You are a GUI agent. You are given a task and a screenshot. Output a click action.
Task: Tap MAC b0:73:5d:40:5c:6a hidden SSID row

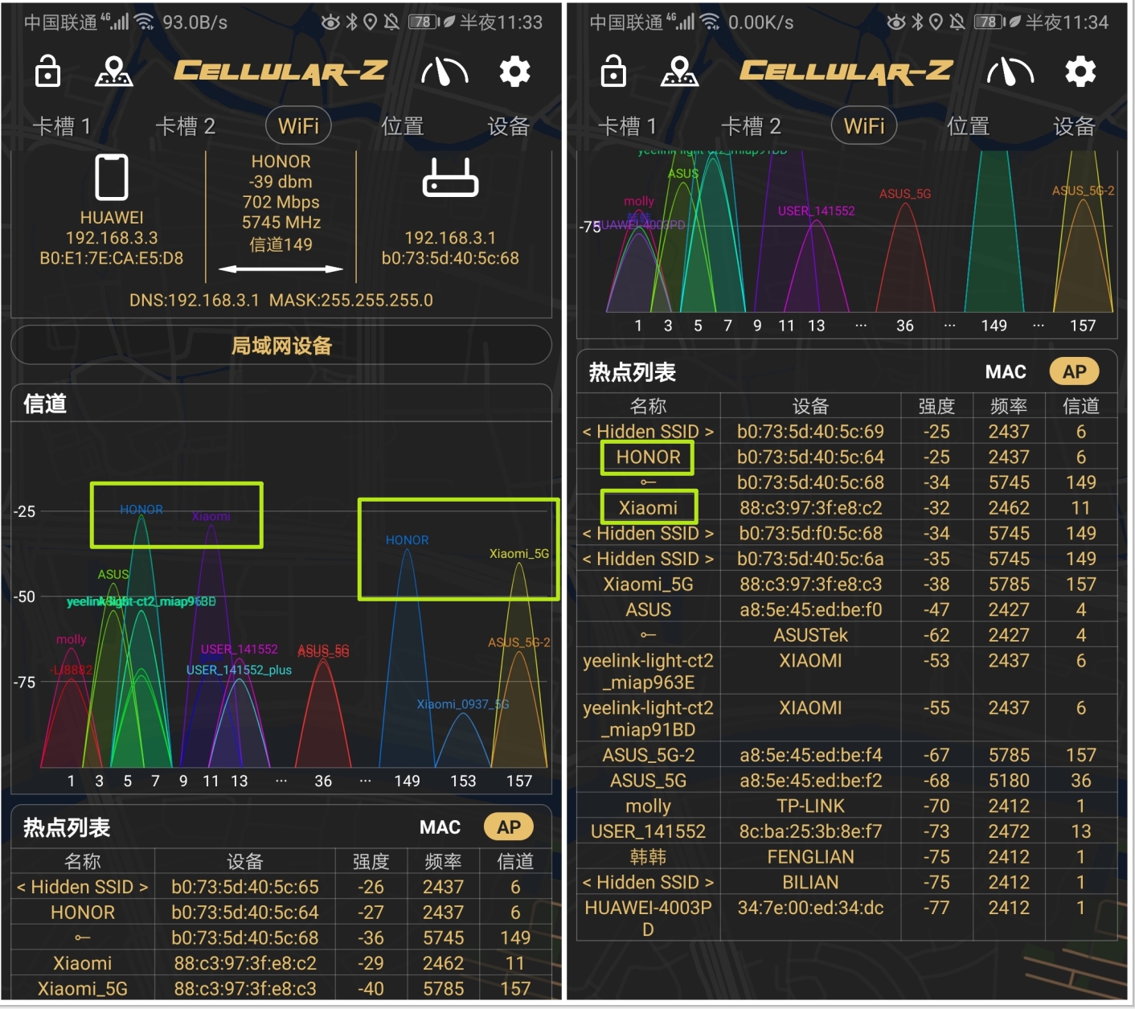click(810, 559)
